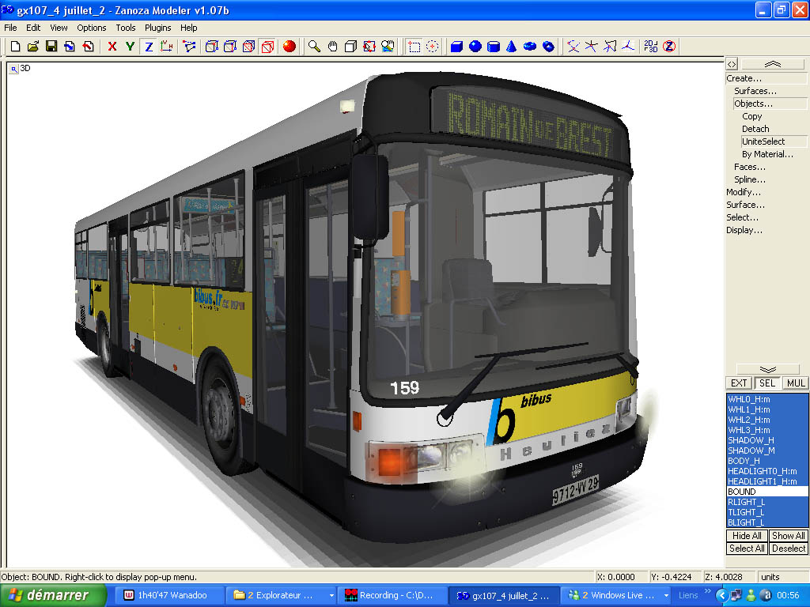This screenshot has width=810, height=607.
Task: Expand the Modify... section
Action: click(x=744, y=192)
